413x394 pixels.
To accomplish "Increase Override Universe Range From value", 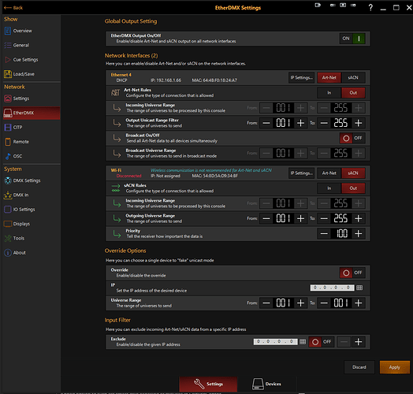I will 300,303.
